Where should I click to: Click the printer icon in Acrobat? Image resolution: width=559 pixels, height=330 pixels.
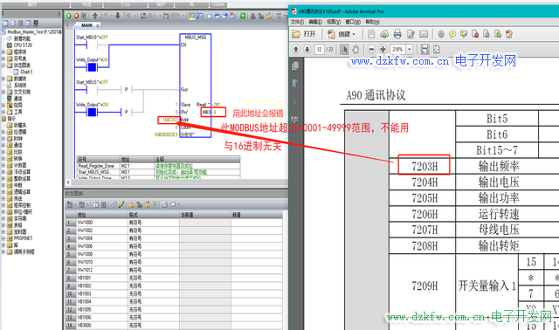coord(397,34)
